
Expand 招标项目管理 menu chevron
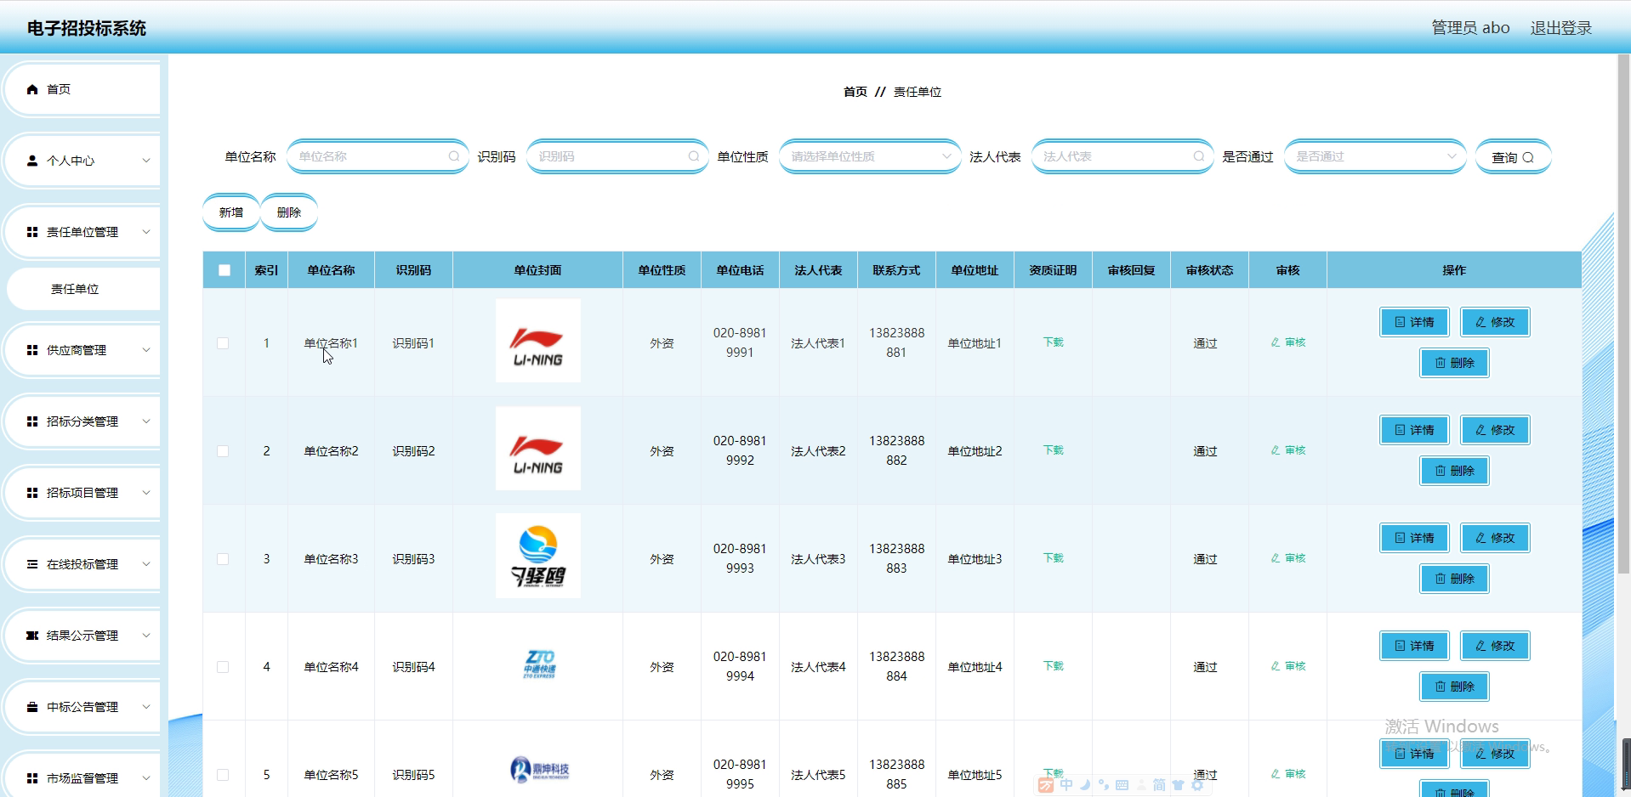(146, 493)
